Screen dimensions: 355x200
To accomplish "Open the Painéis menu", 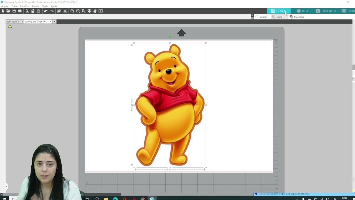I will tap(35, 6).
